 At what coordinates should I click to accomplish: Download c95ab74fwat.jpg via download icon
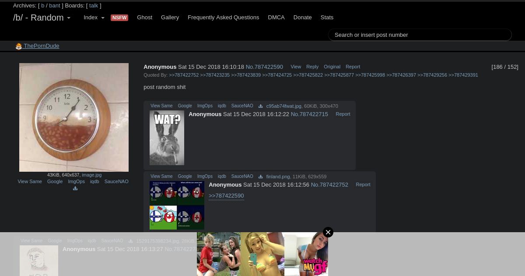260,106
